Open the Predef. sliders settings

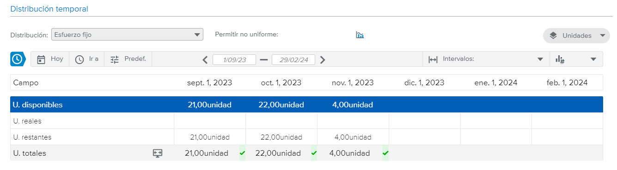(128, 59)
